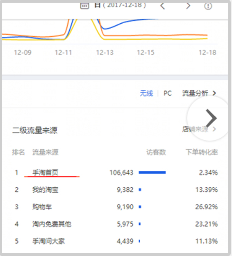Open the 店铺来源 link

(x=195, y=129)
